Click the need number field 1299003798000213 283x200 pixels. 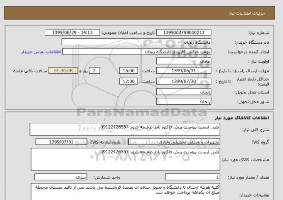pyautogui.click(x=184, y=32)
